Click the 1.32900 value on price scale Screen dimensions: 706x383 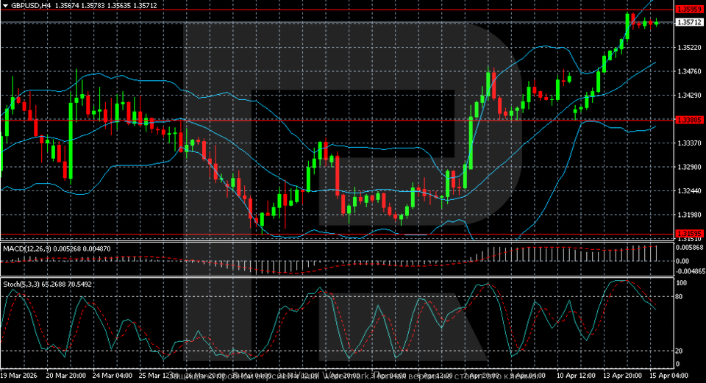coord(687,167)
